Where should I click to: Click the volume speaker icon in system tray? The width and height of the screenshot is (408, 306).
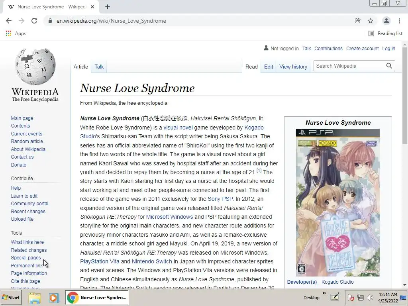[369, 298]
